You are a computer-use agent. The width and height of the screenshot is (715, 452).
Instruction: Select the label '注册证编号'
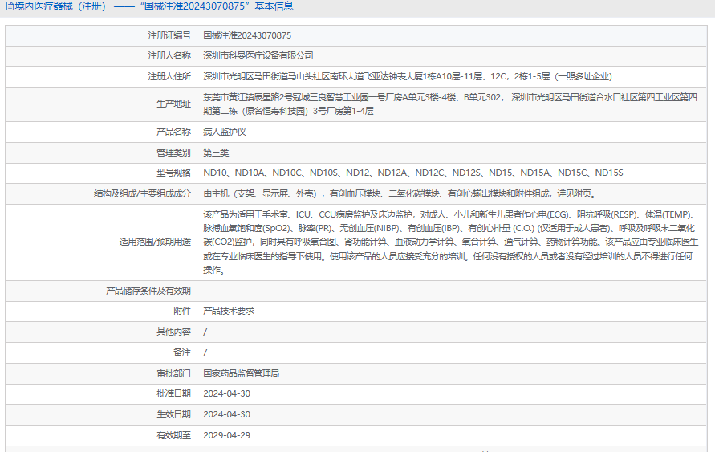pos(169,35)
